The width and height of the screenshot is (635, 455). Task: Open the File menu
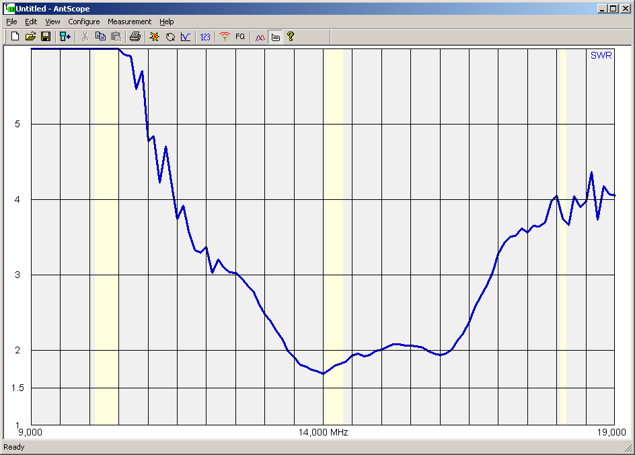[11, 22]
